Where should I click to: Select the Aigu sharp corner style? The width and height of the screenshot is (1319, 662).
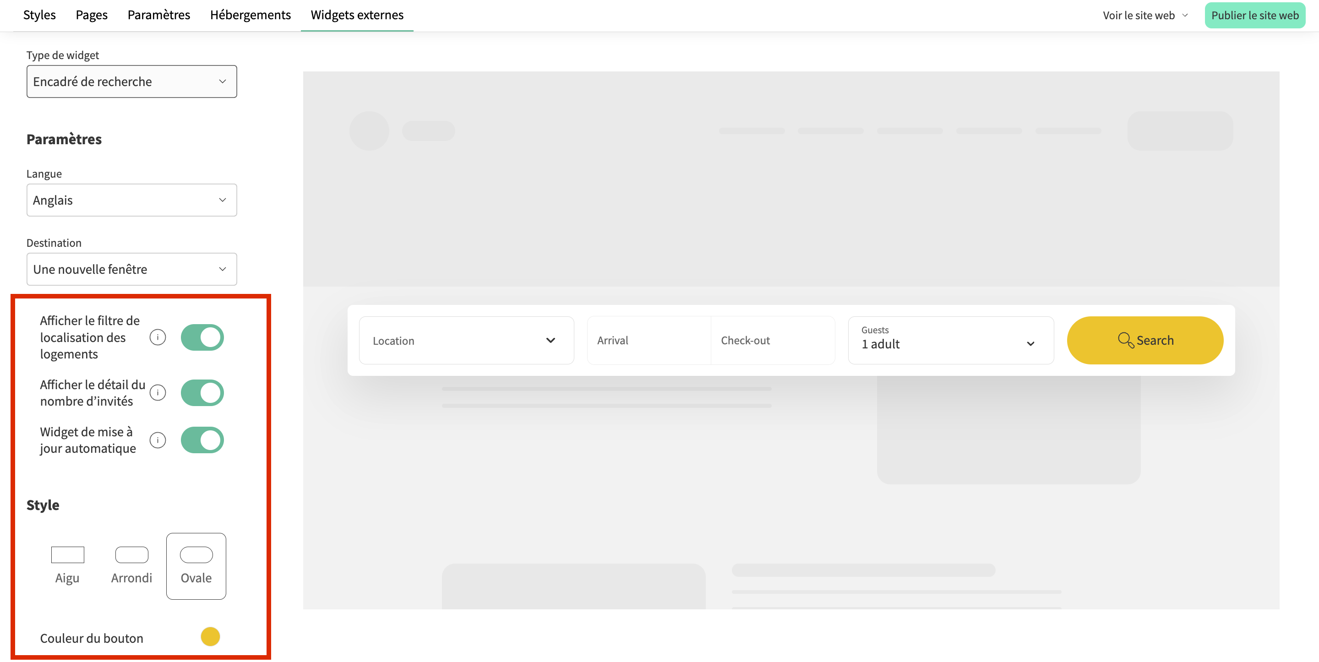(x=67, y=565)
